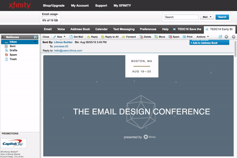Screen dimensions: 237x158
Task: Click the Capital One promotion logo
Action: click(x=13, y=143)
